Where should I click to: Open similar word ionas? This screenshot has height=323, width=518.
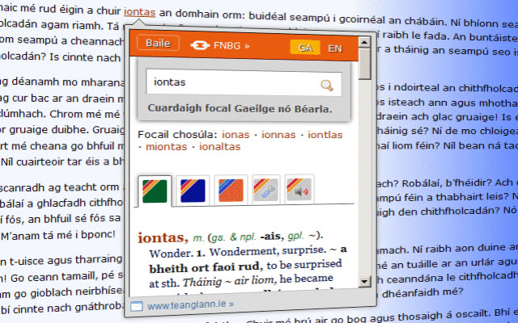tap(236, 135)
